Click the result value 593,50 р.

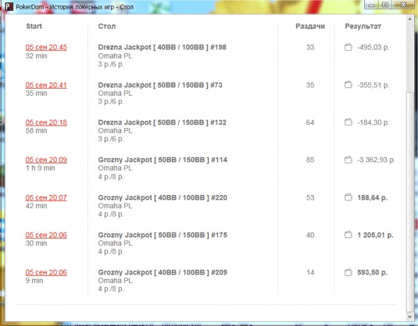(x=372, y=272)
